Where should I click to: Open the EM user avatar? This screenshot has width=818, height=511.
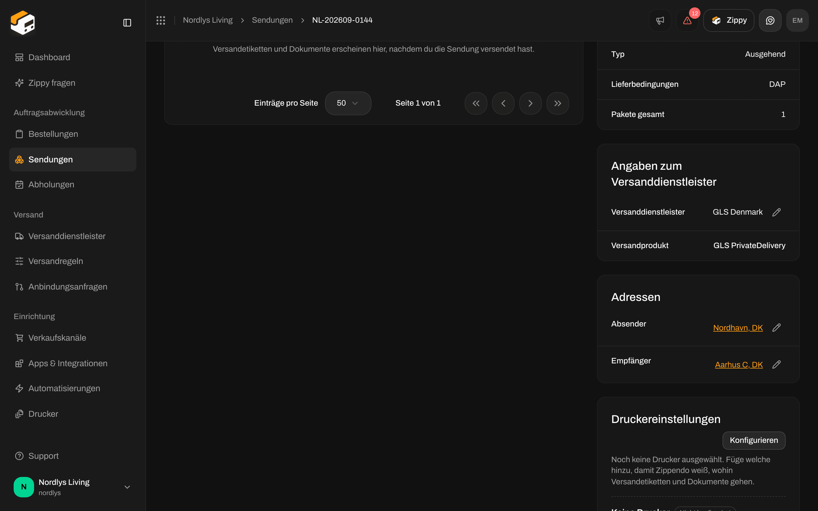797,20
